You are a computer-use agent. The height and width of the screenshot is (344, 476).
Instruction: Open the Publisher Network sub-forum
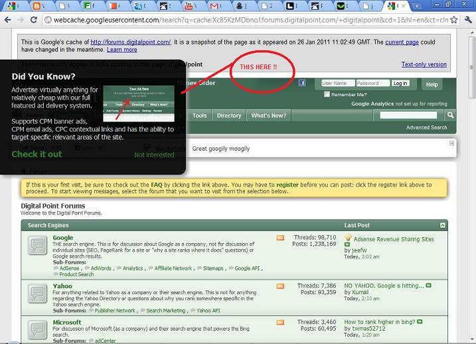[x=115, y=311]
